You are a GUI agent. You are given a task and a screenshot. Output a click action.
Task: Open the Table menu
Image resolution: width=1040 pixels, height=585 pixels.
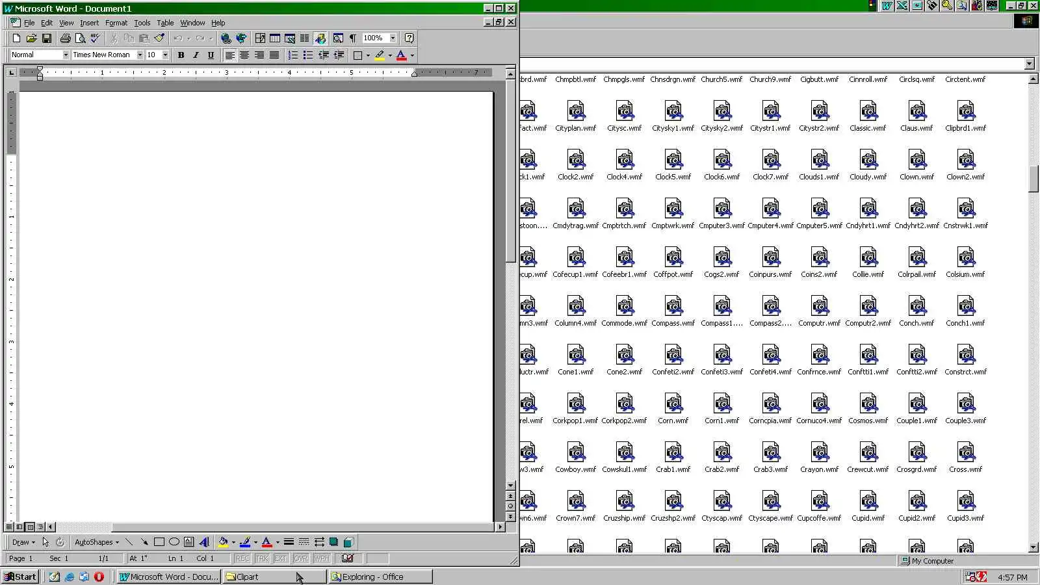tap(165, 23)
